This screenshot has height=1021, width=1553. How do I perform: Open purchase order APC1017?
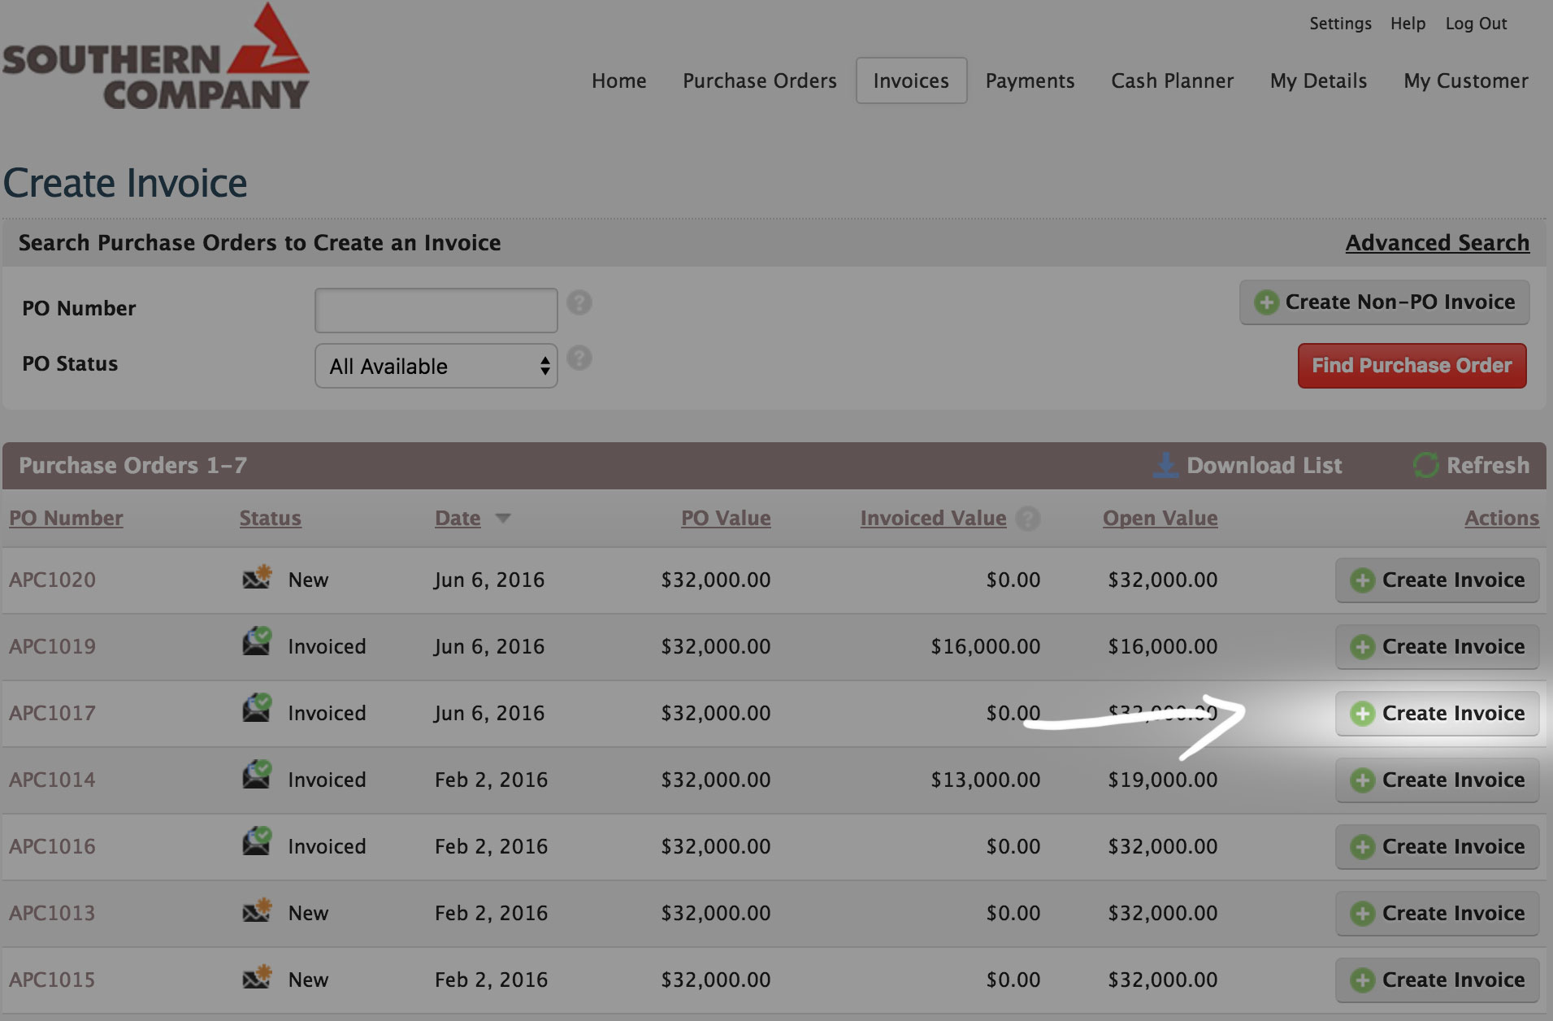click(52, 714)
